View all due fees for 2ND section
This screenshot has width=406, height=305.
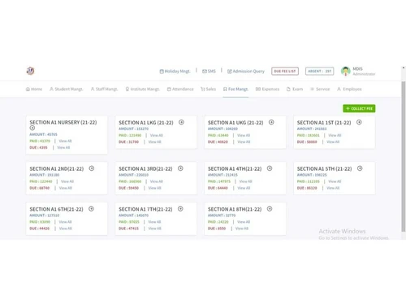point(66,188)
